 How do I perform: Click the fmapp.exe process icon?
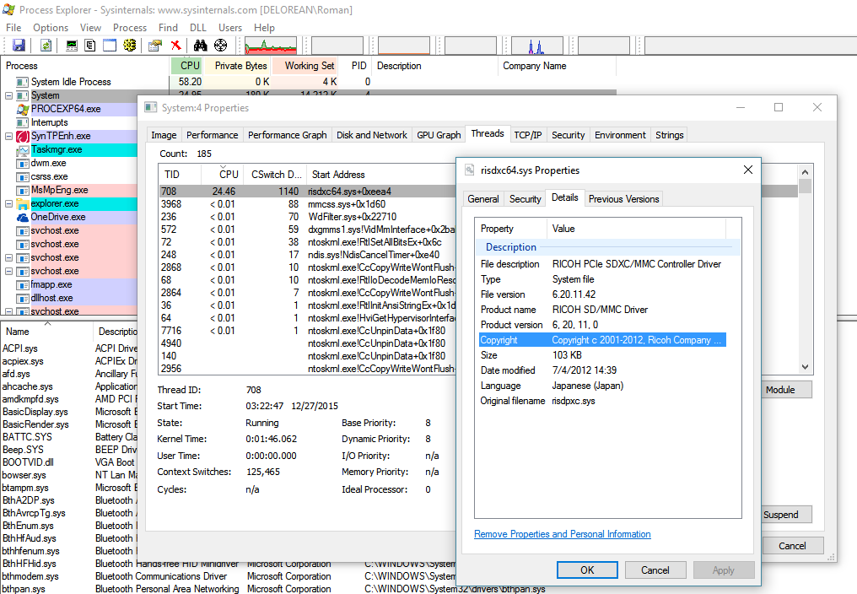pyautogui.click(x=23, y=285)
